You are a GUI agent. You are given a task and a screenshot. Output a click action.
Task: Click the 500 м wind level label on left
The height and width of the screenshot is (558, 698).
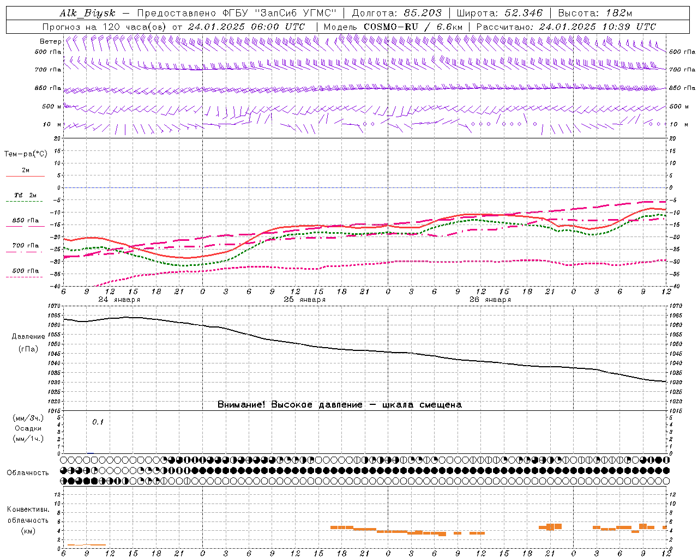tap(51, 106)
